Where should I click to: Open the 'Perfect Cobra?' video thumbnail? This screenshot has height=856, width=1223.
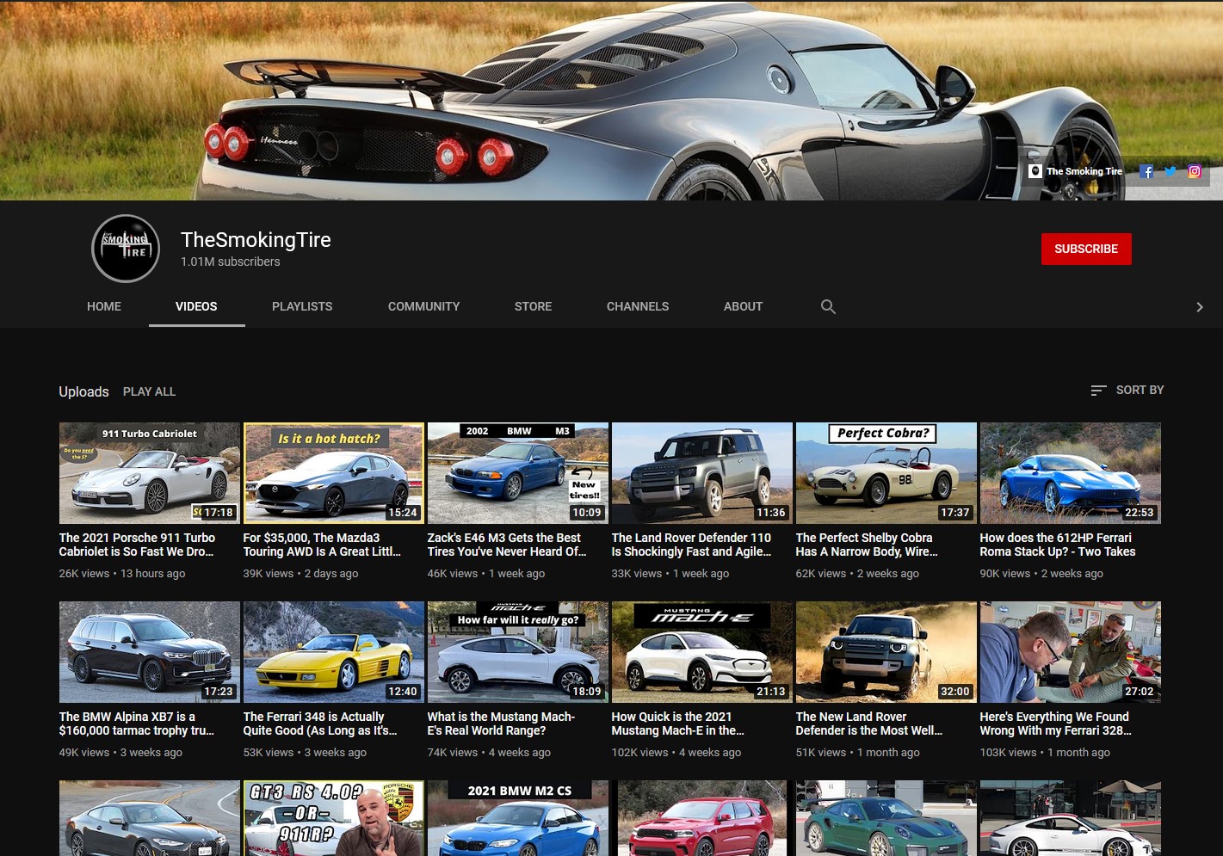click(886, 473)
